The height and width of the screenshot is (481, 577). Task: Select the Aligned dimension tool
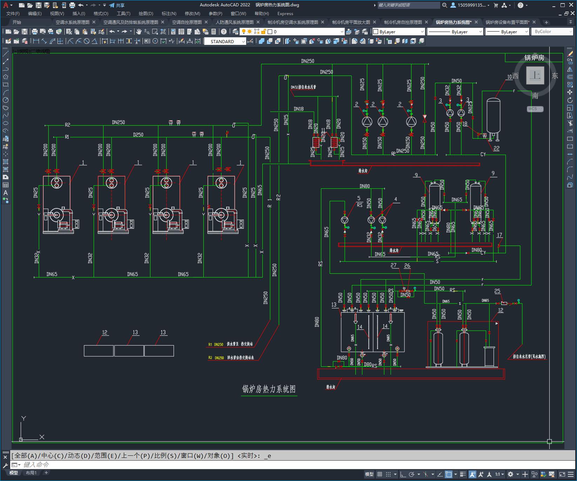pyautogui.click(x=44, y=41)
